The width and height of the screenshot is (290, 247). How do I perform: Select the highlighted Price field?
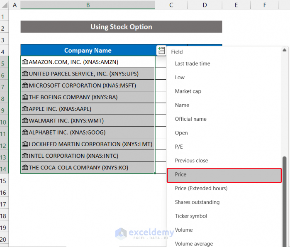pyautogui.click(x=224, y=175)
